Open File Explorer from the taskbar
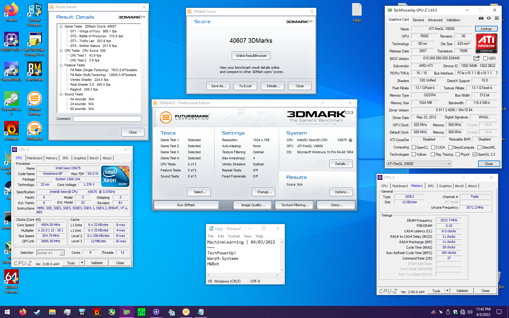Viewport: 509px width, 318px height. click(x=52, y=312)
